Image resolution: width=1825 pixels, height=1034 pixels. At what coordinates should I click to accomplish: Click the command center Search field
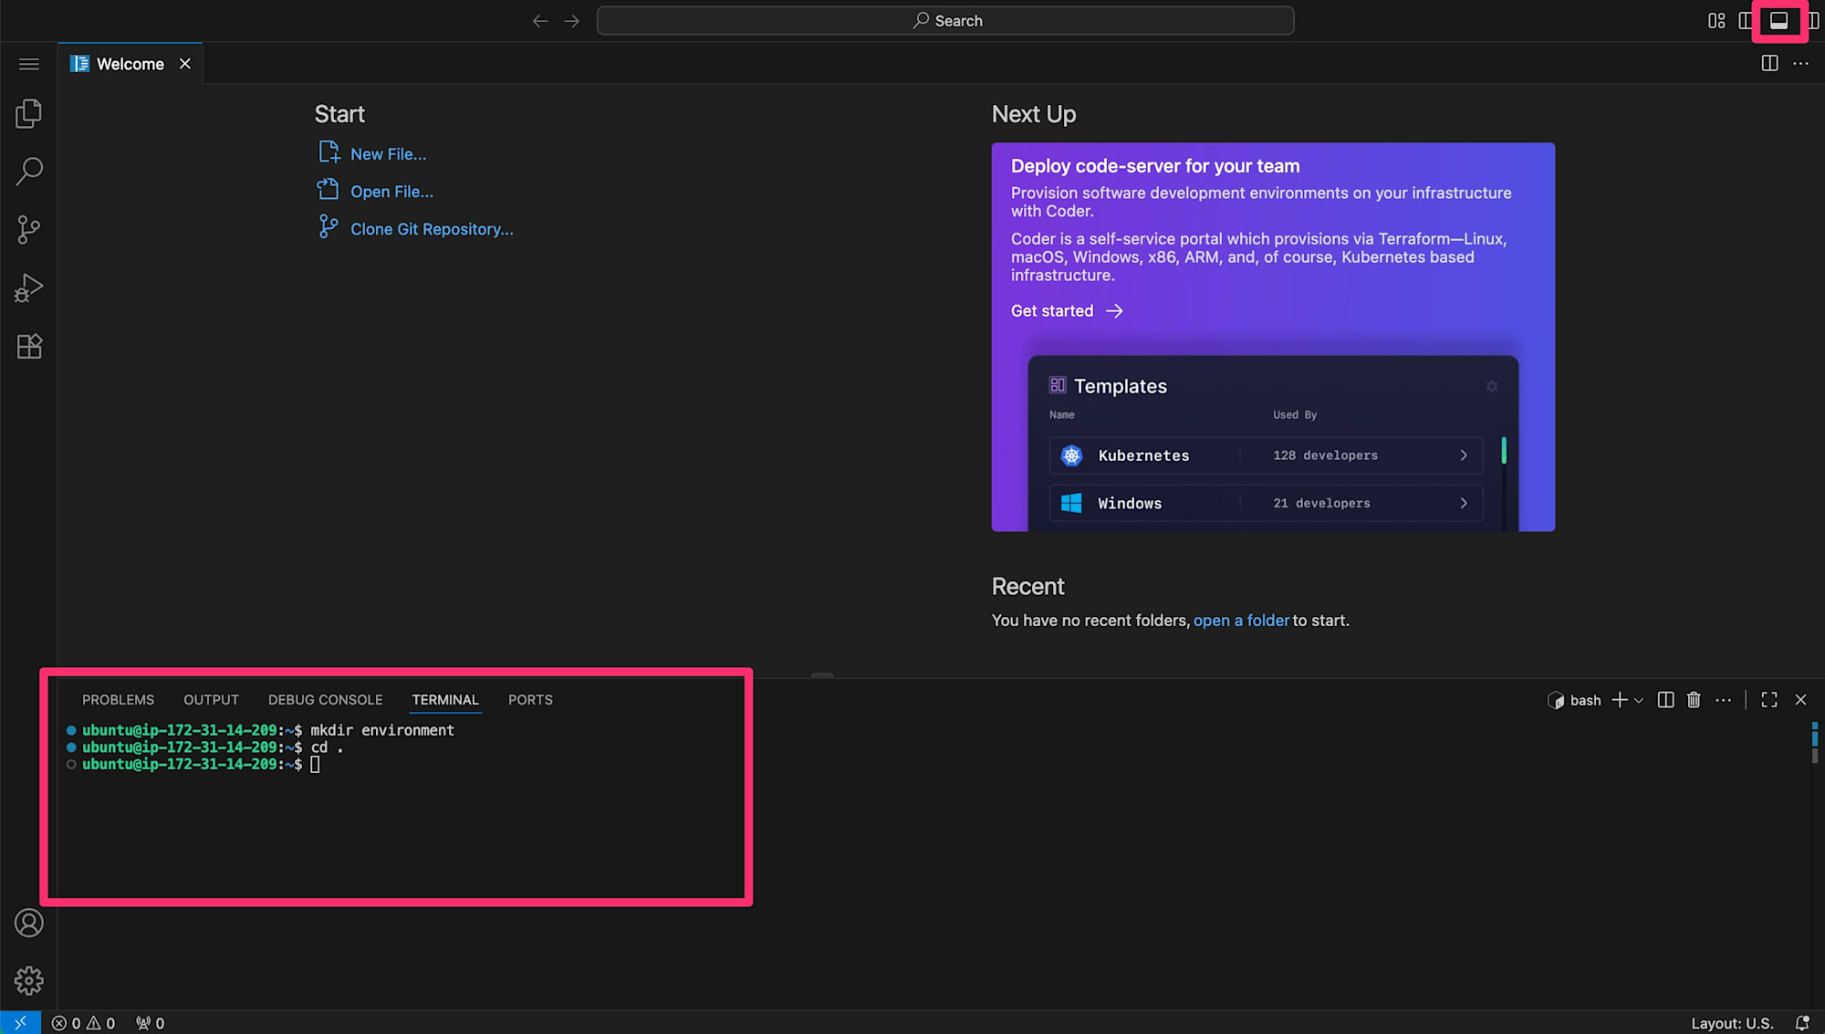tap(945, 20)
